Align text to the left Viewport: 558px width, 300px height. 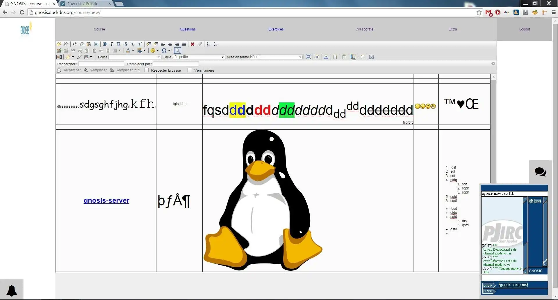pyautogui.click(x=163, y=44)
